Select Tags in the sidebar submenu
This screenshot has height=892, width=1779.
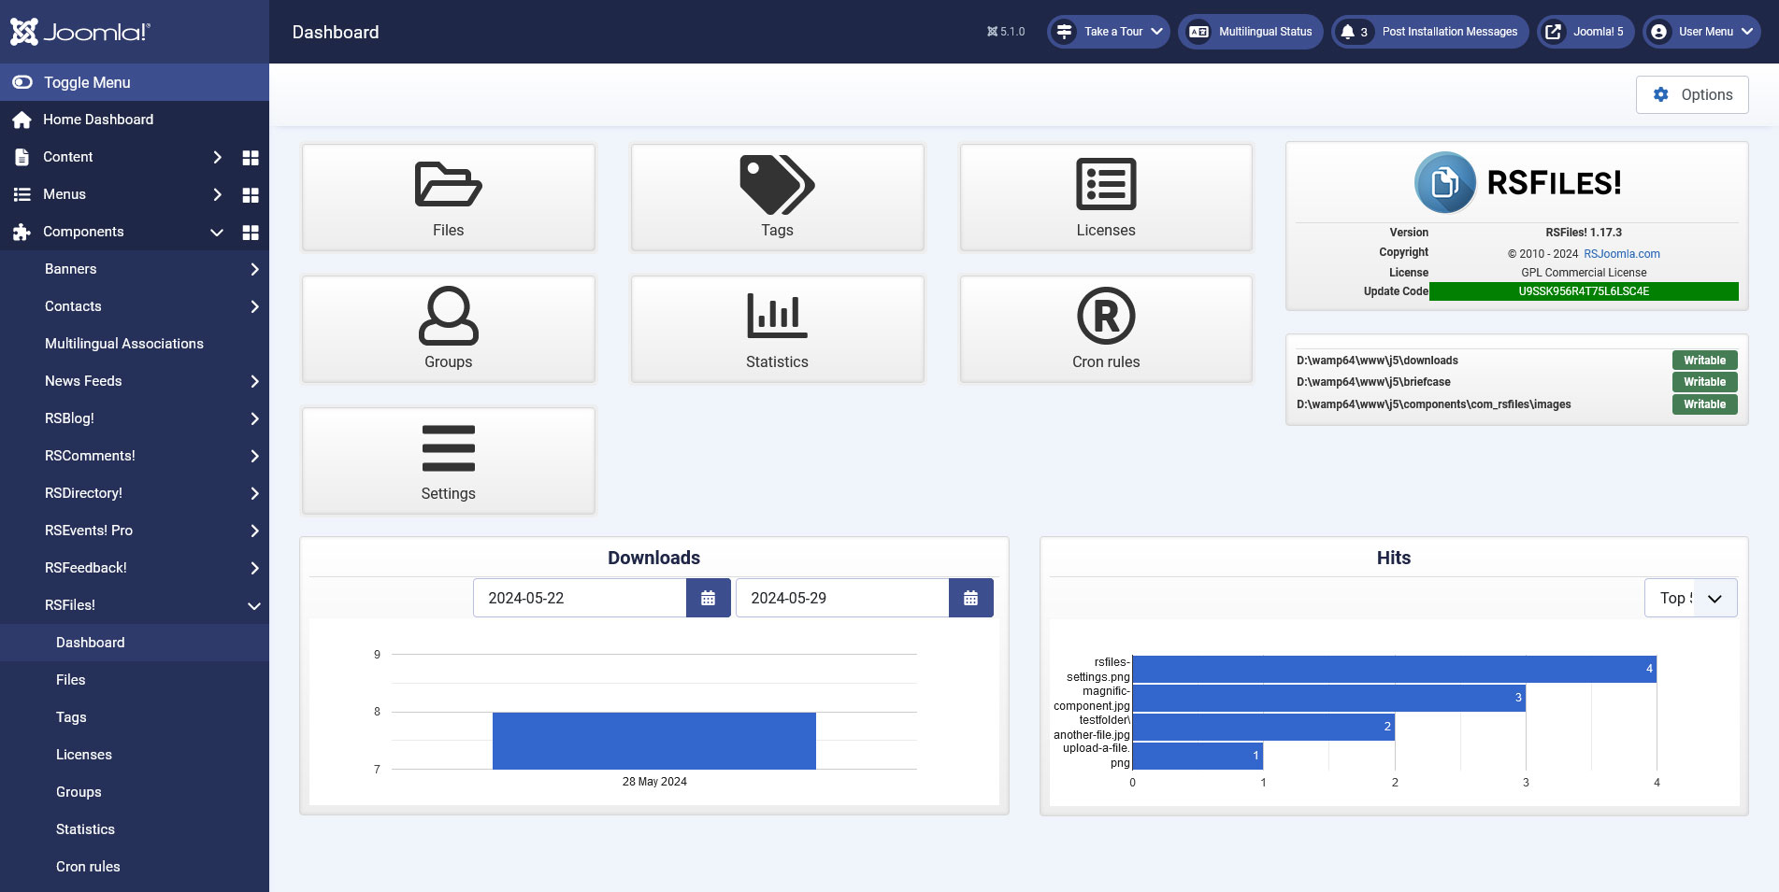pos(135,717)
